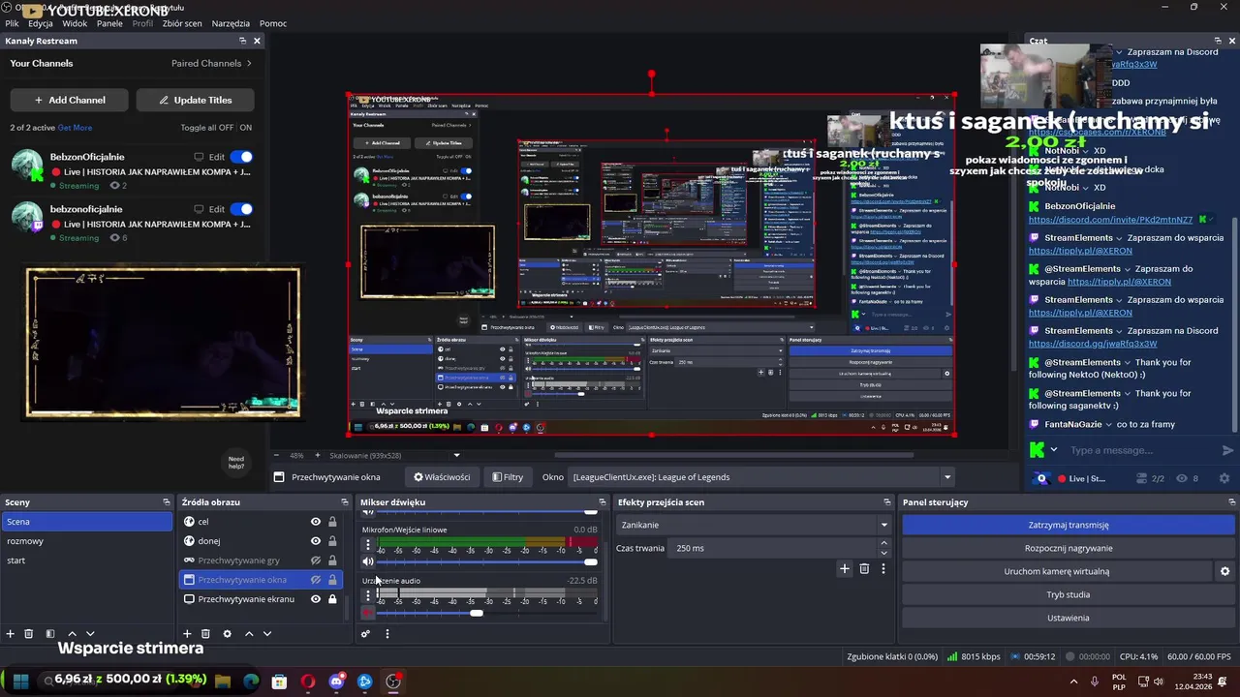Screen dimensions: 1240x697
Task: Remove transition with trash icon
Action: pyautogui.click(x=864, y=569)
